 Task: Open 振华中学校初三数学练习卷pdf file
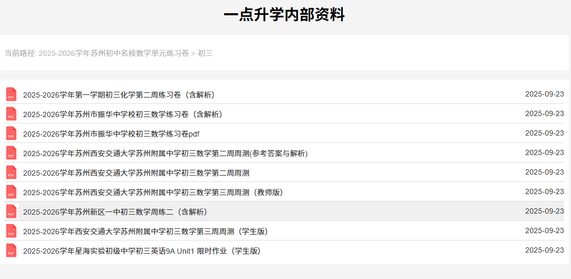coord(111,134)
